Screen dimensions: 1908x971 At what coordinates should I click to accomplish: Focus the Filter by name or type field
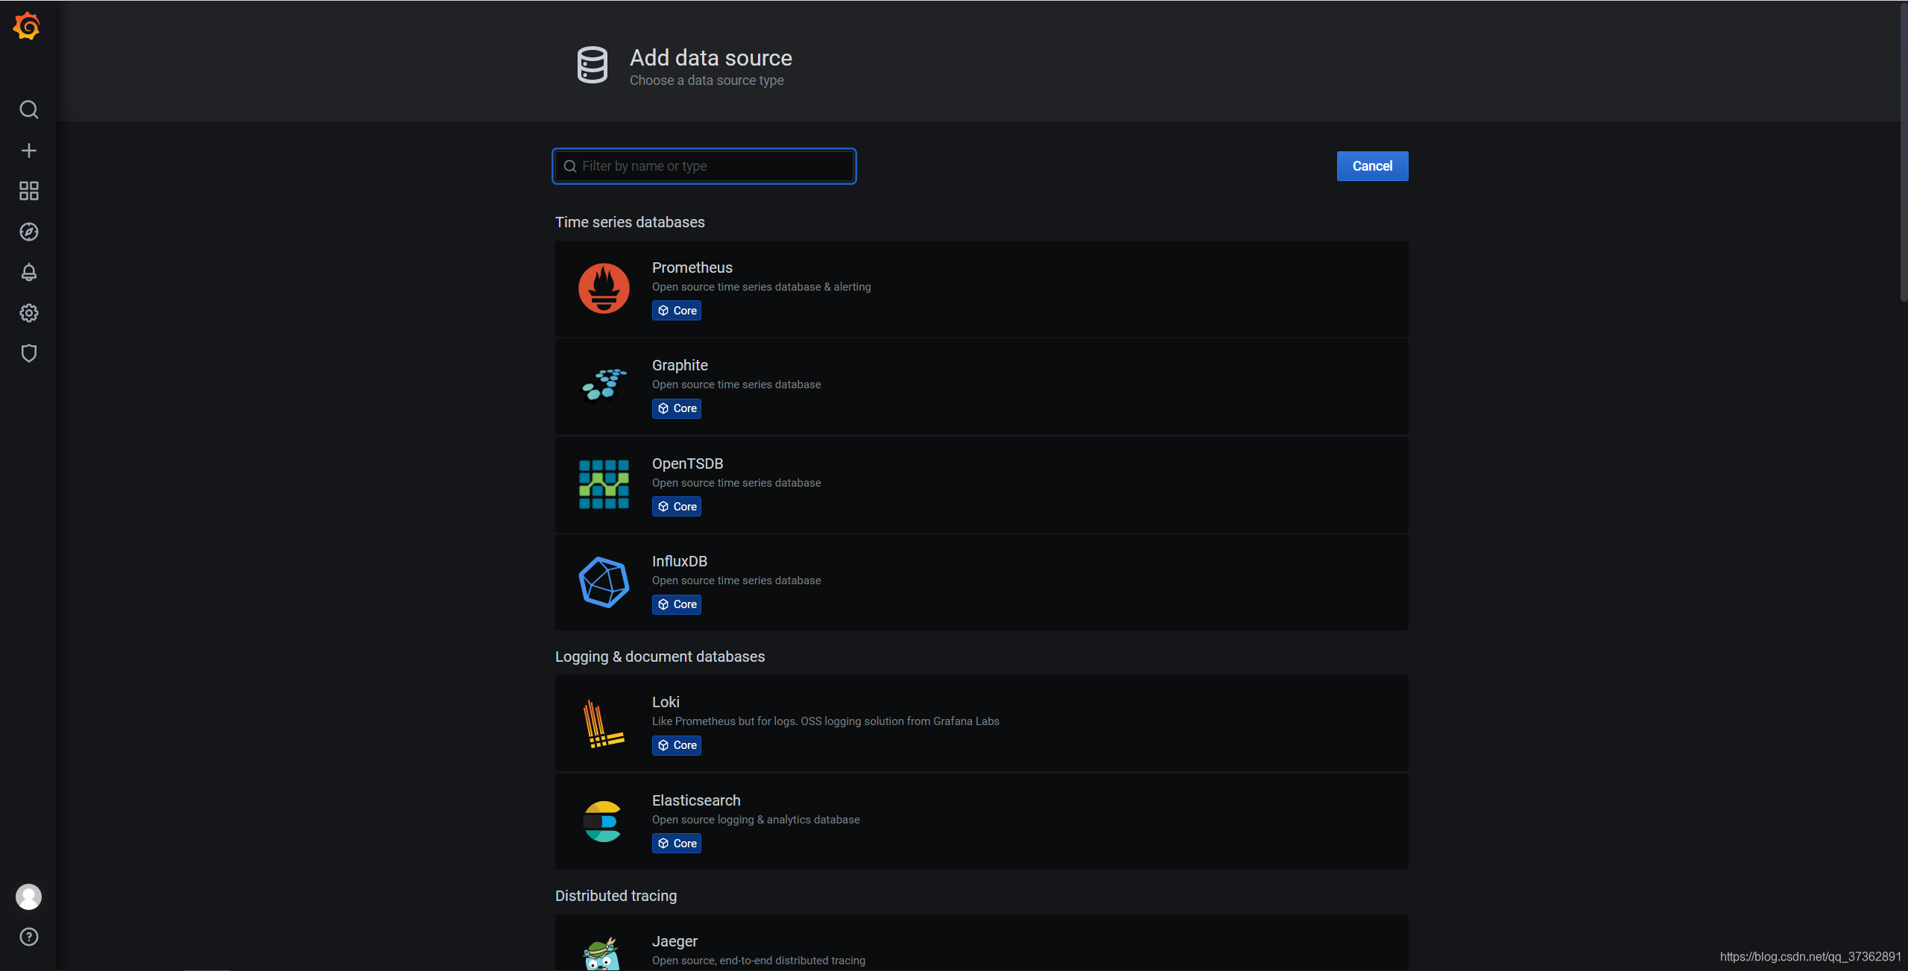click(704, 166)
